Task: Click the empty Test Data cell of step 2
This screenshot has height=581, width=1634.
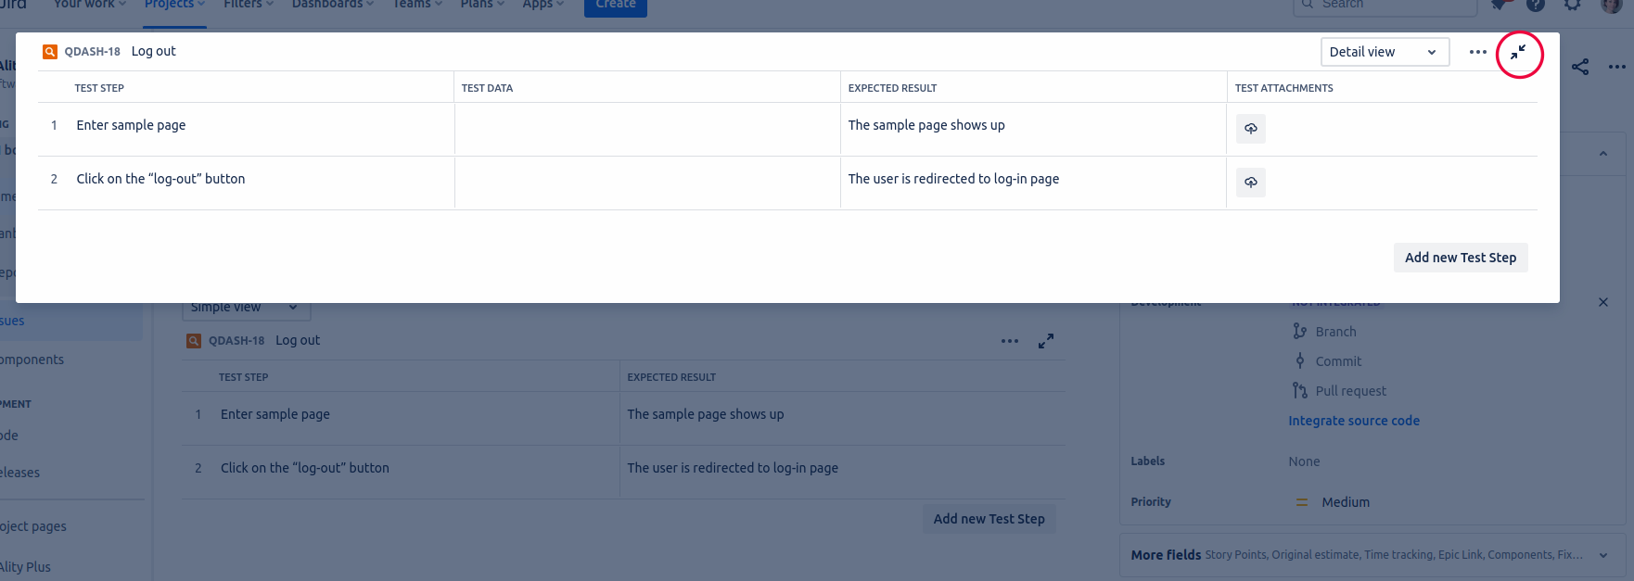Action: pyautogui.click(x=647, y=183)
